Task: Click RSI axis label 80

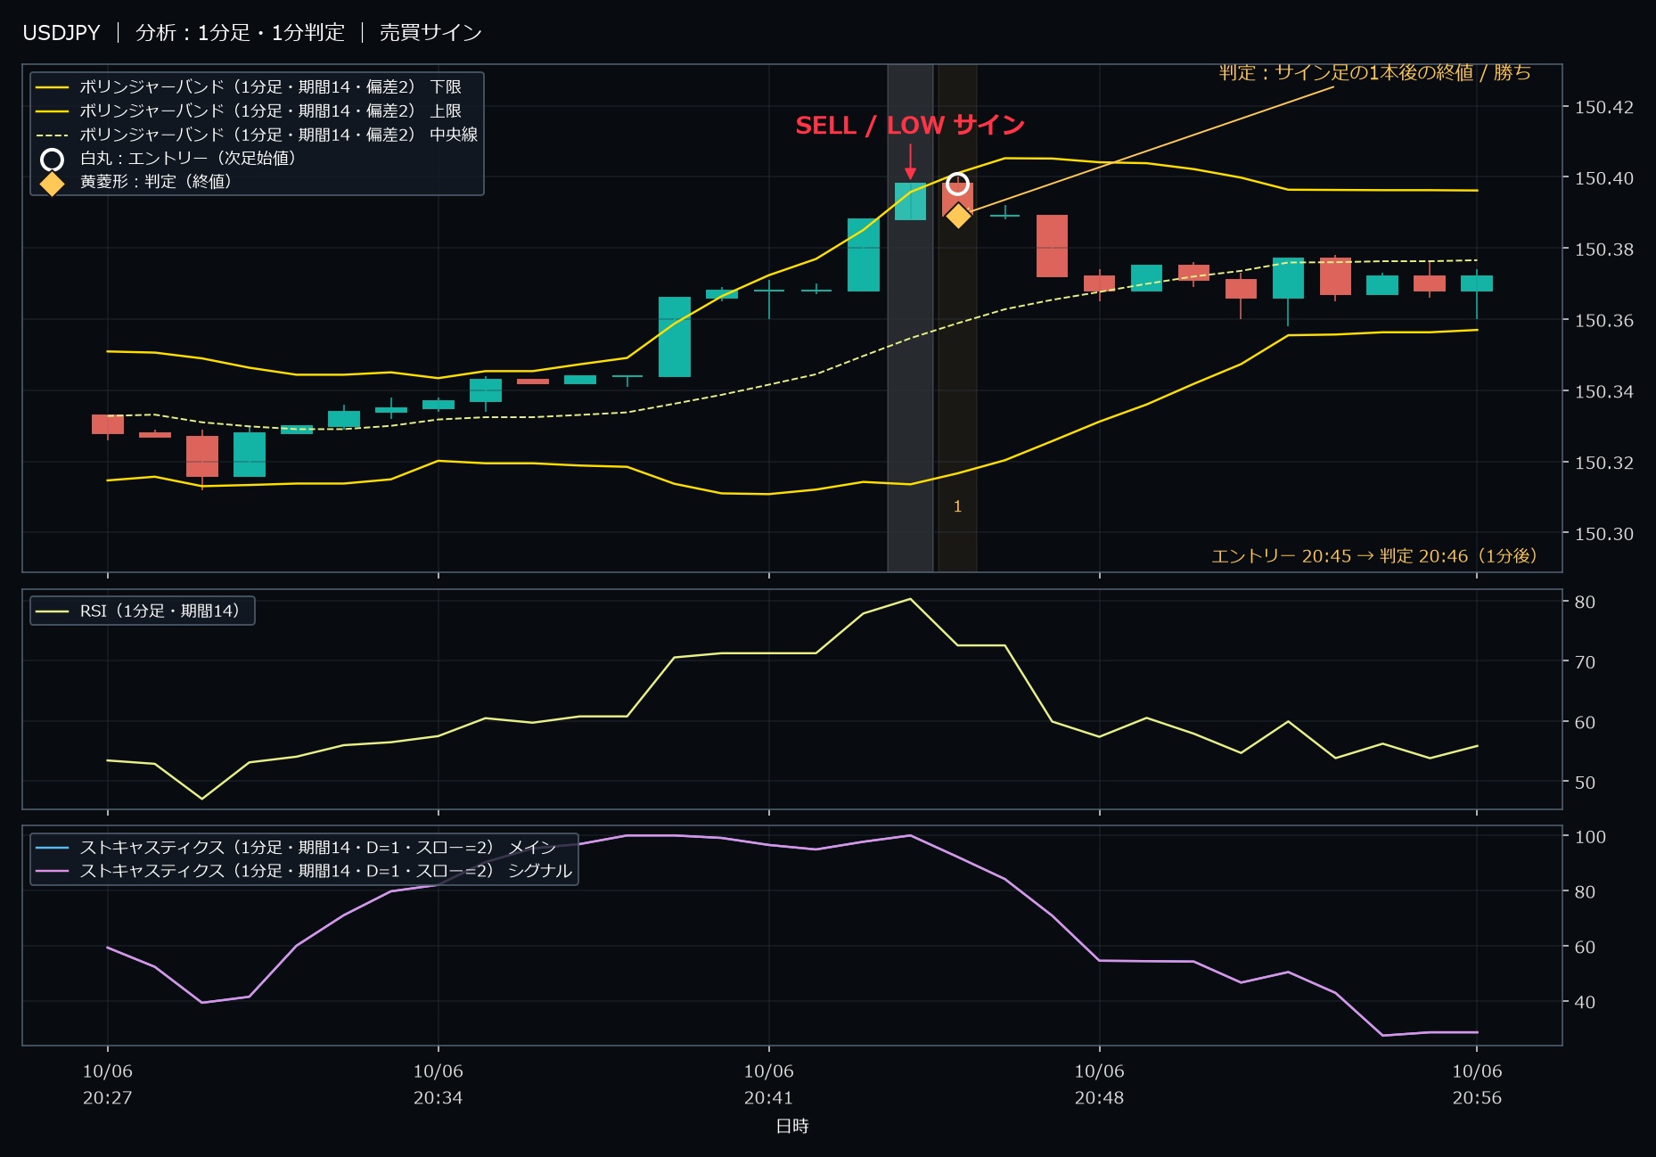Action: coord(1585,603)
